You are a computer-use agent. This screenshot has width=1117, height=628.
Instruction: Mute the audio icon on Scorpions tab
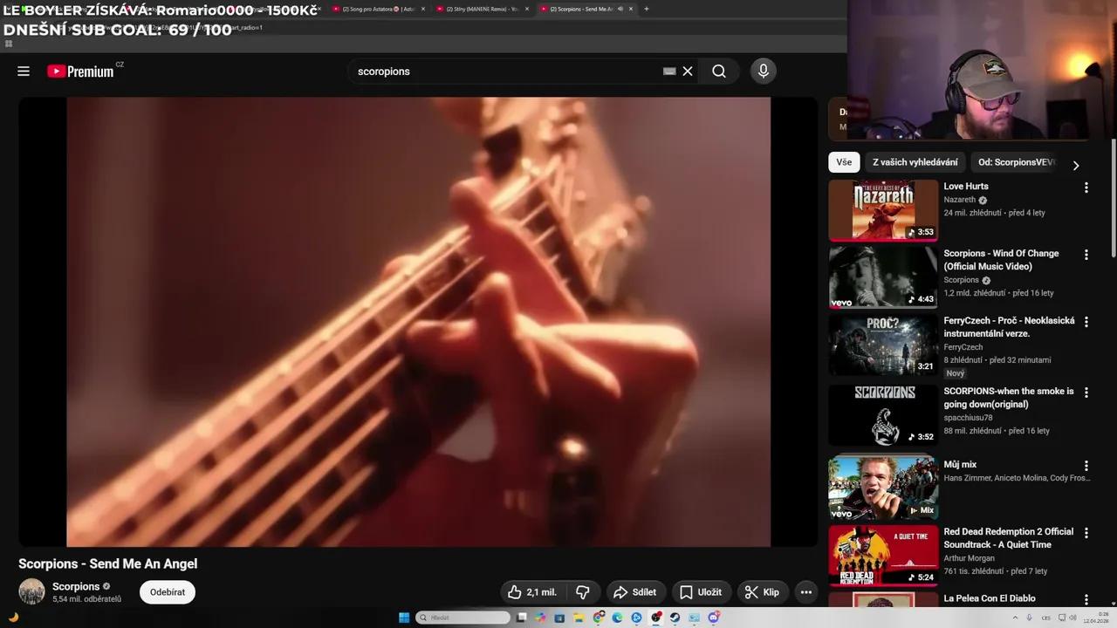coord(620,9)
